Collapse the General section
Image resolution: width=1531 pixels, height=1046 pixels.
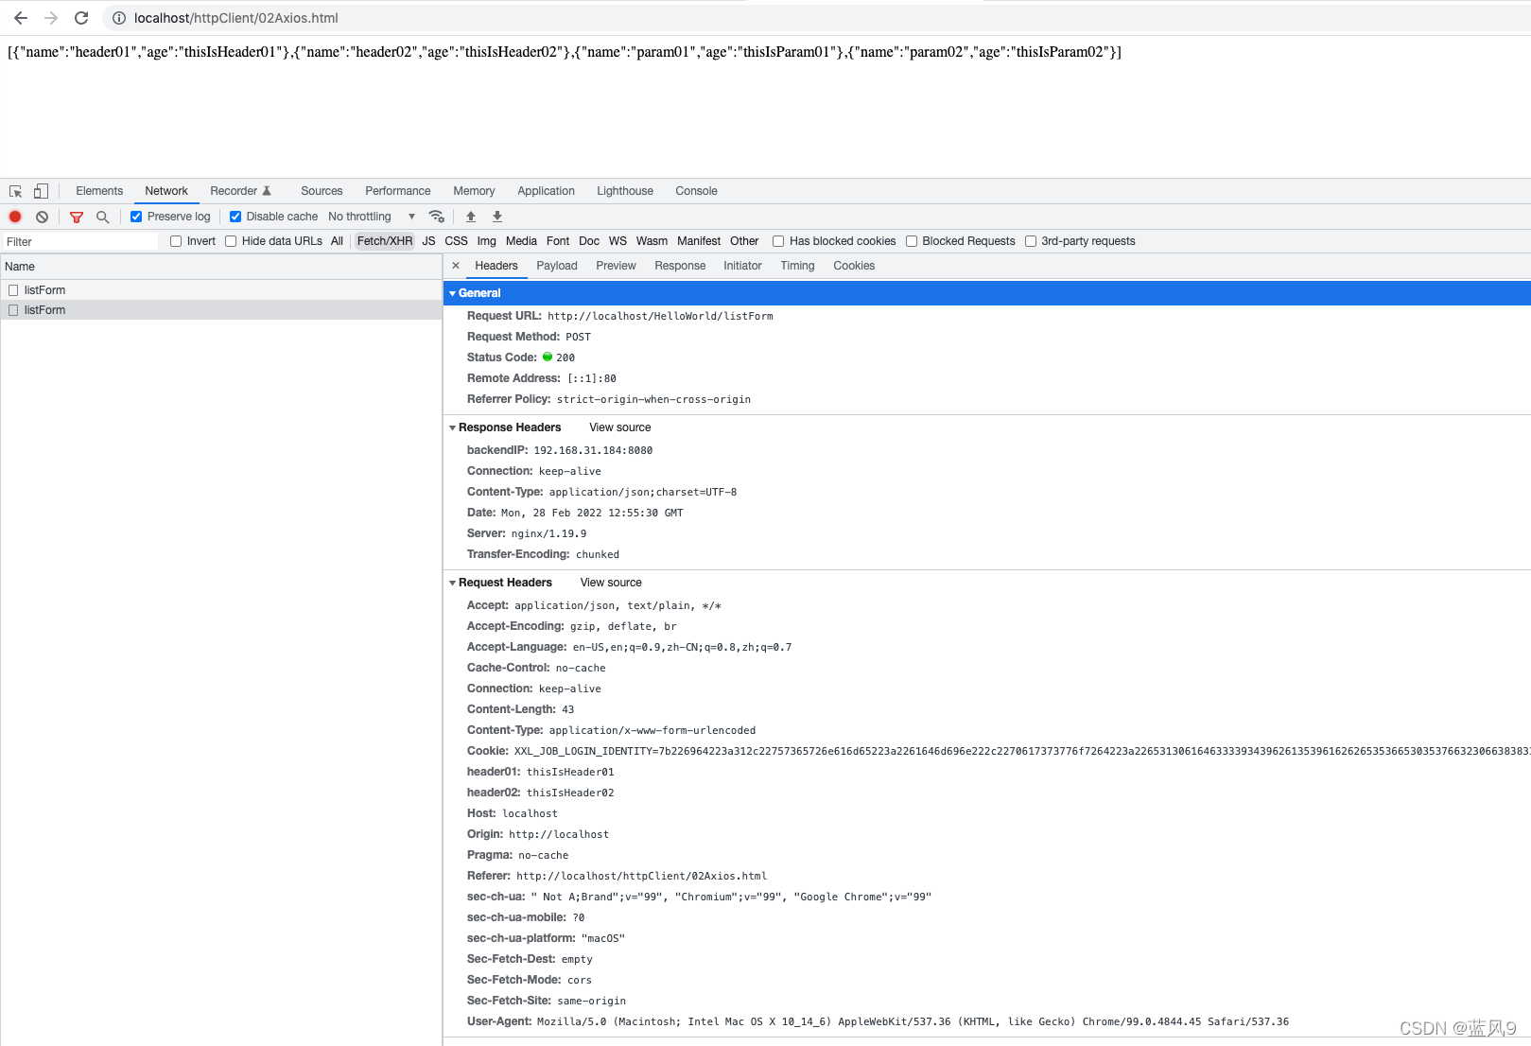click(452, 293)
